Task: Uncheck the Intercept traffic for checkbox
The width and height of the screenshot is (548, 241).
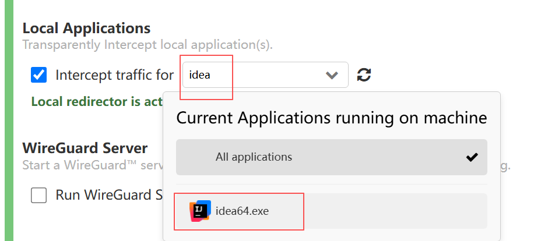Action: (x=39, y=75)
